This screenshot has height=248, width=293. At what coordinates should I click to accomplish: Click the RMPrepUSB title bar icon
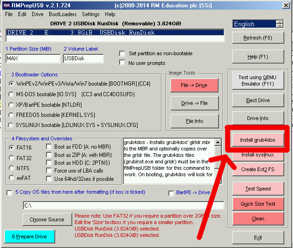coord(5,5)
